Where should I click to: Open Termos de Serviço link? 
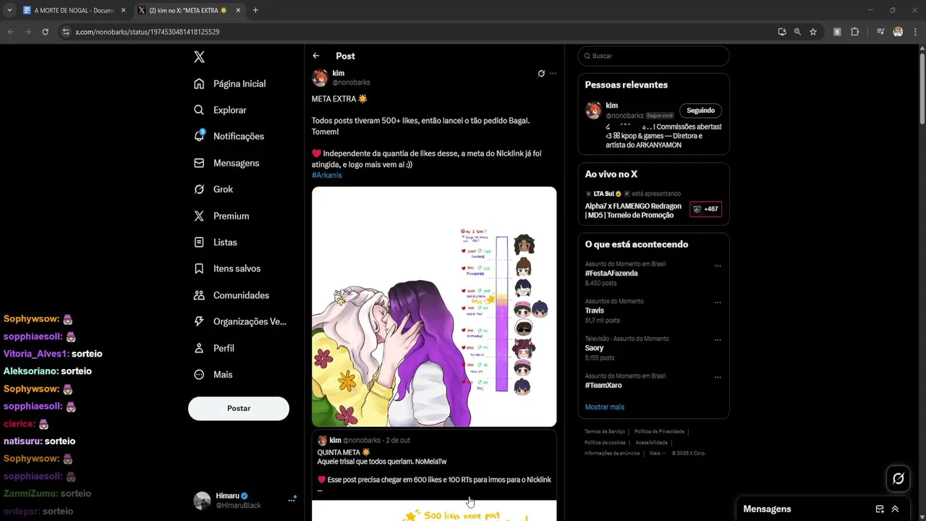tap(605, 431)
